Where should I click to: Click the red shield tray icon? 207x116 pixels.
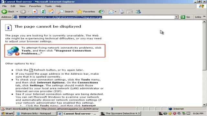(x=175, y=113)
